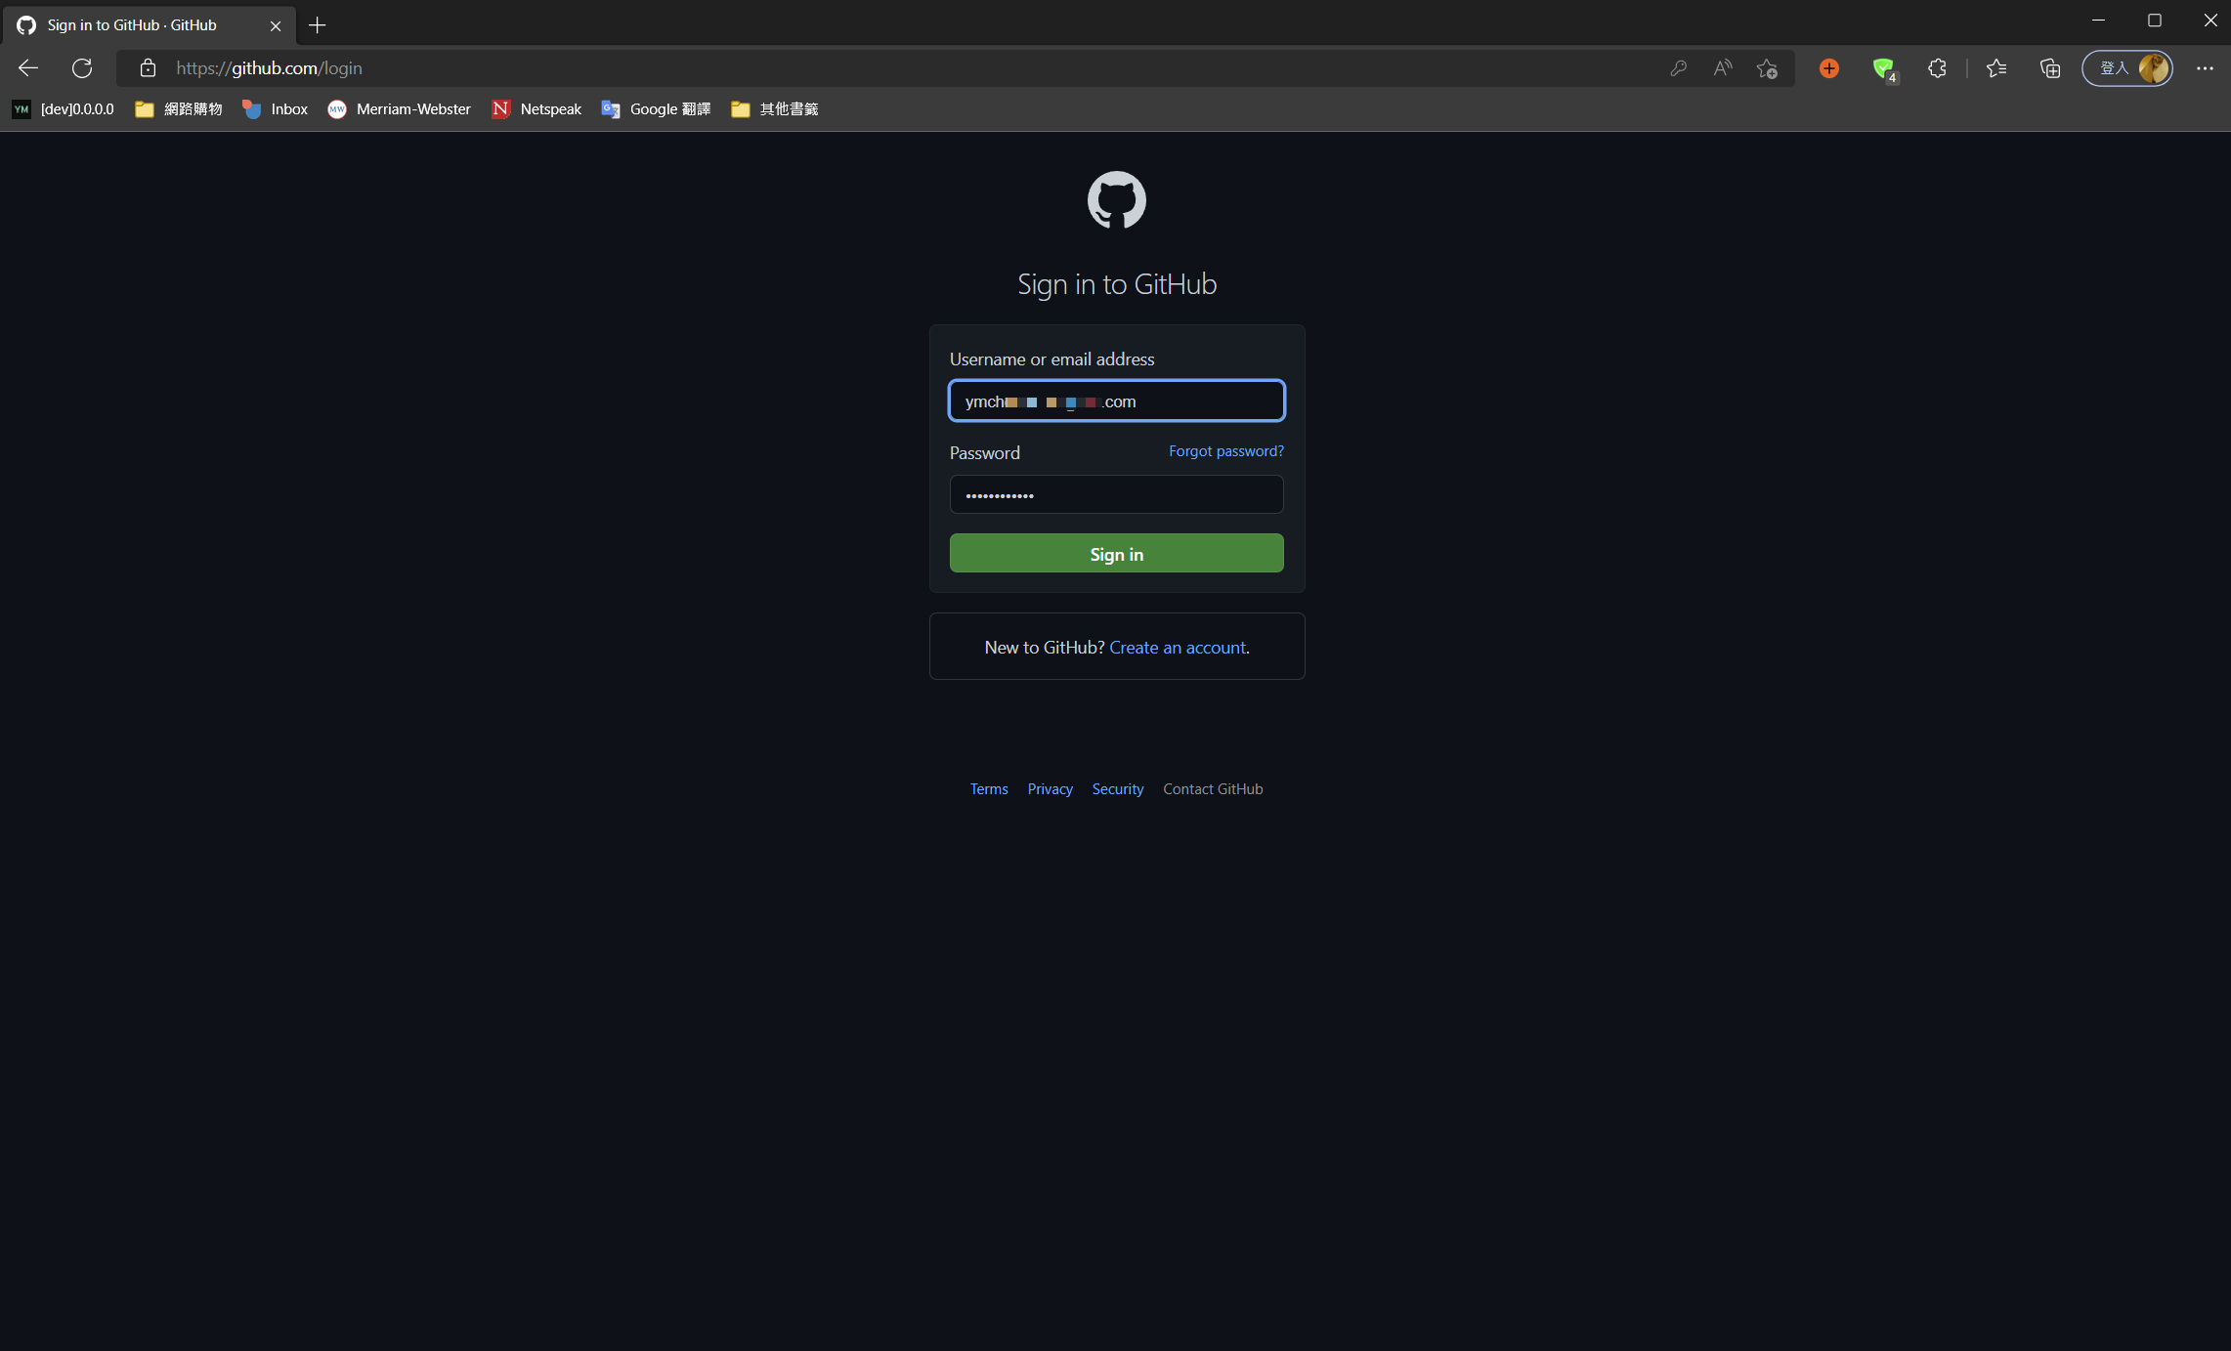Open the orange plus extension icon
The image size is (2231, 1351).
click(x=1829, y=68)
